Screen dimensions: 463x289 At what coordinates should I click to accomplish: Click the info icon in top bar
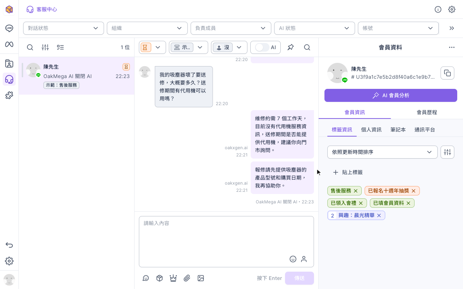(x=438, y=9)
